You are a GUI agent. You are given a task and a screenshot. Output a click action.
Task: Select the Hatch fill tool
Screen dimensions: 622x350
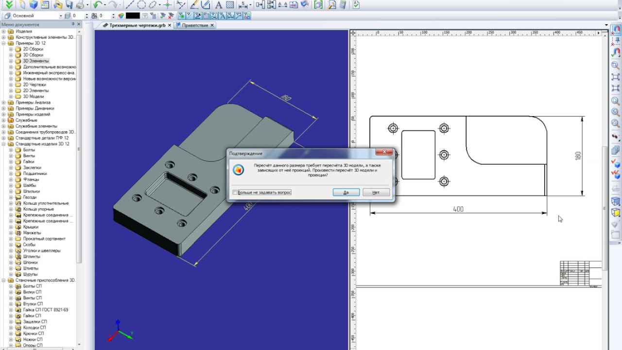pyautogui.click(x=230, y=5)
